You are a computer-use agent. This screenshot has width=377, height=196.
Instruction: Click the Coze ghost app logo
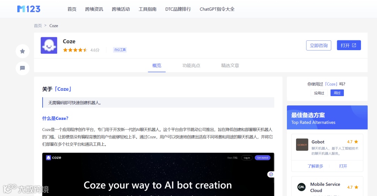[x=49, y=45]
